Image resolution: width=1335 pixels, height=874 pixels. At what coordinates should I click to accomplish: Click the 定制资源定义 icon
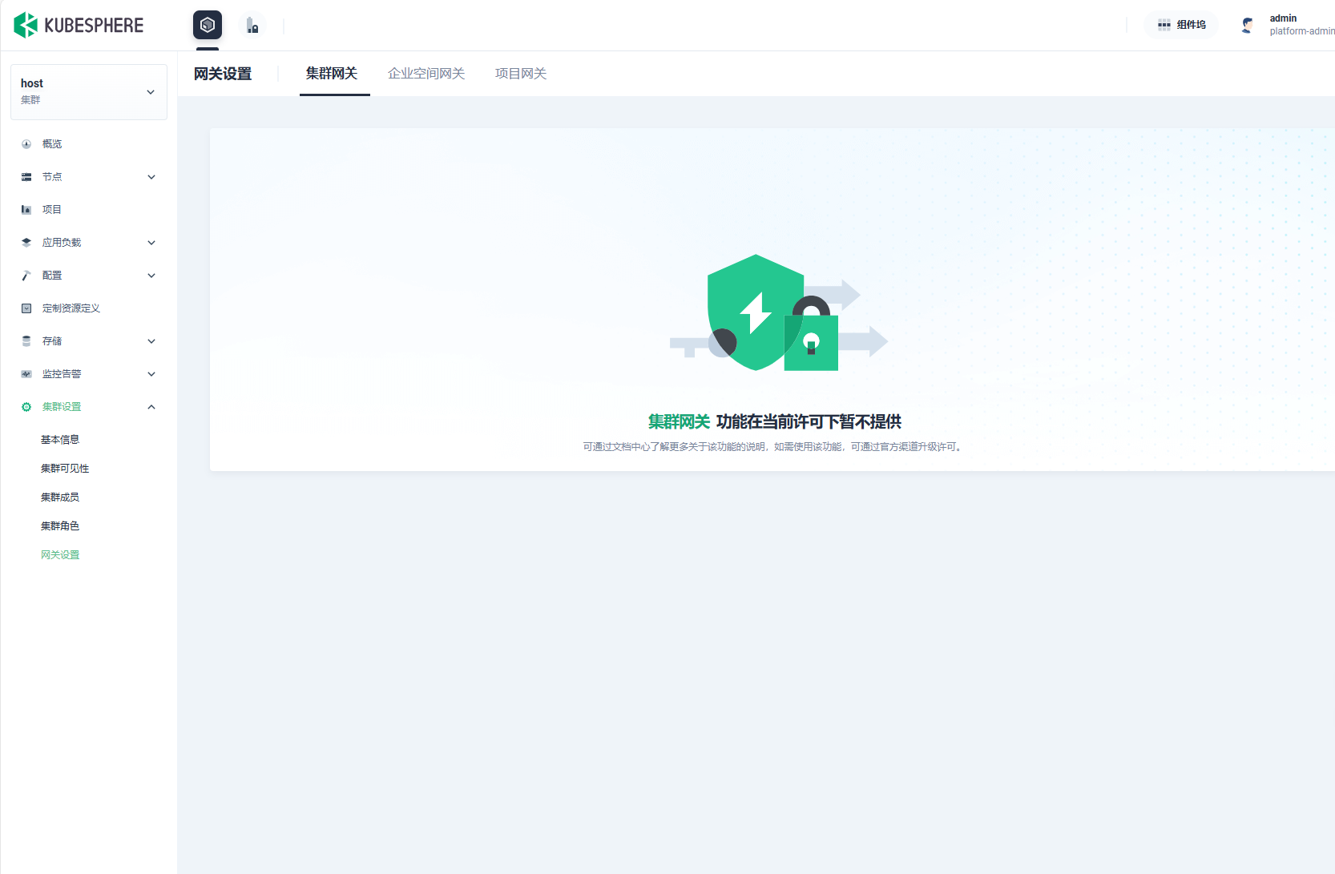pyautogui.click(x=26, y=308)
